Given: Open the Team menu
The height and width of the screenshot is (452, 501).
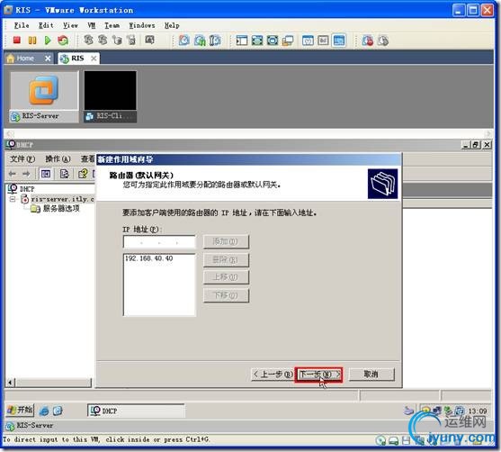Looking at the screenshot, I should point(112,25).
